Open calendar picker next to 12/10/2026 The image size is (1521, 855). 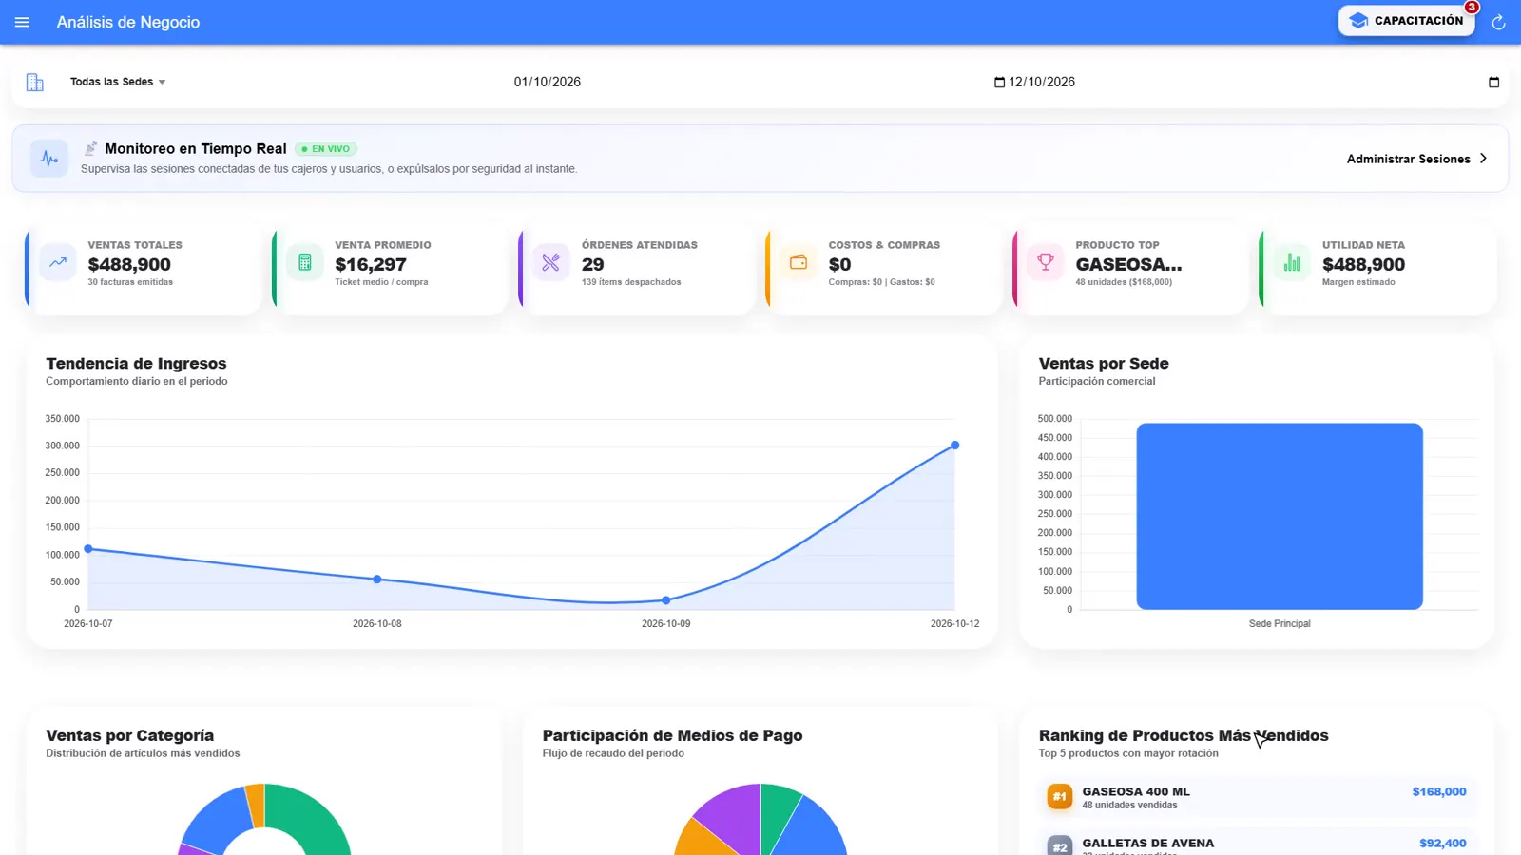click(x=999, y=82)
